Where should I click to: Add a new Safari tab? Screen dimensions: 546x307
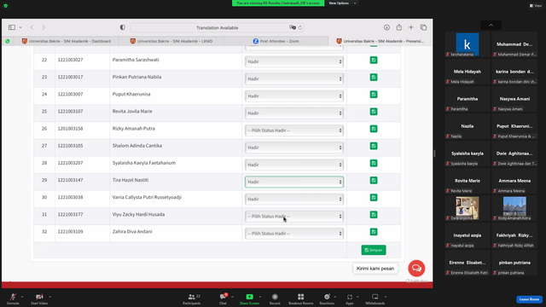pos(411,27)
